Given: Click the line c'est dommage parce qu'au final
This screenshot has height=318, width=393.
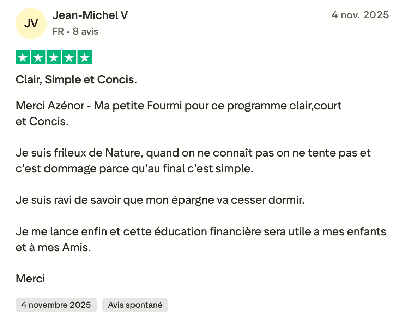Looking at the screenshot, I should tap(134, 168).
